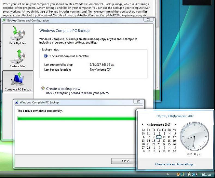The width and height of the screenshot is (215, 178).
Task: Select day 19 in the calendar
Action: 174,141
